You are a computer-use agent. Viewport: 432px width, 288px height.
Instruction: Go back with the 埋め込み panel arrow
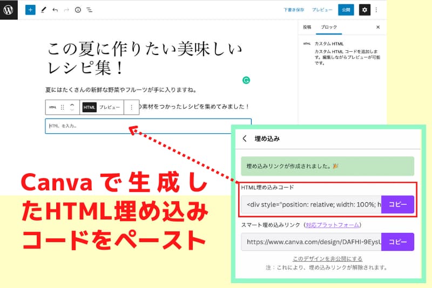245,139
